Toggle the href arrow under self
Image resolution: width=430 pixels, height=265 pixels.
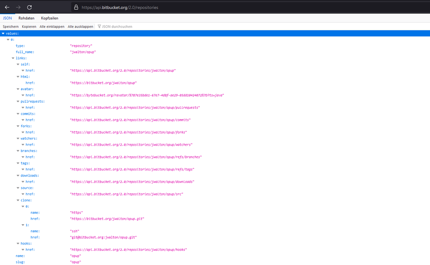click(x=23, y=70)
